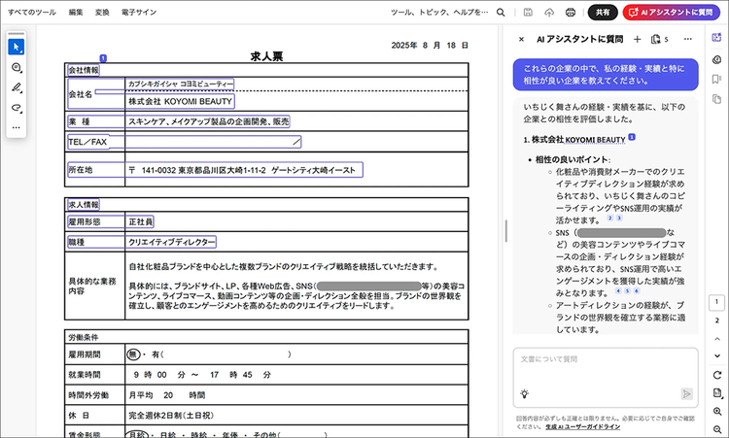Click the print icon in the top bar
This screenshot has width=729, height=438.
point(572,13)
